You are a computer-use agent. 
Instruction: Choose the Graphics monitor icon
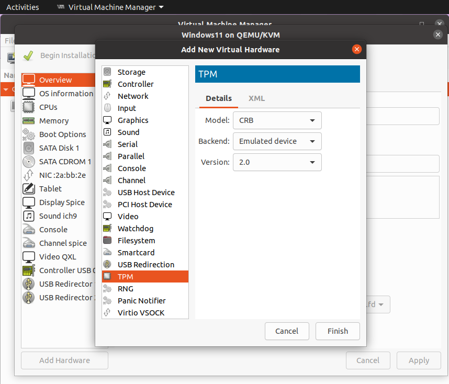[x=107, y=120]
